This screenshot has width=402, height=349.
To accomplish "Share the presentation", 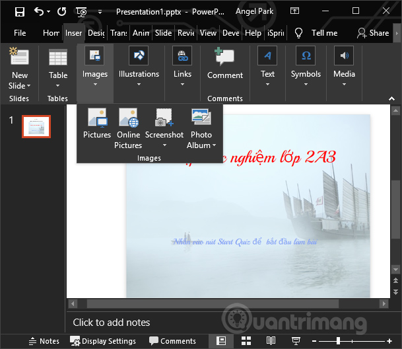I will (373, 33).
